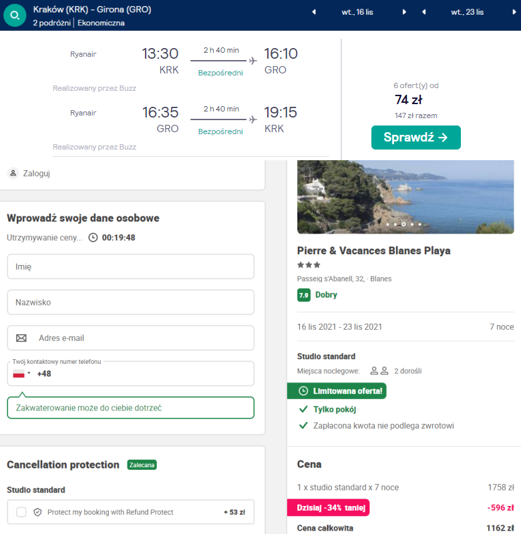The width and height of the screenshot is (521, 538).
Task: Go to next departure date arrow
Action: (404, 12)
